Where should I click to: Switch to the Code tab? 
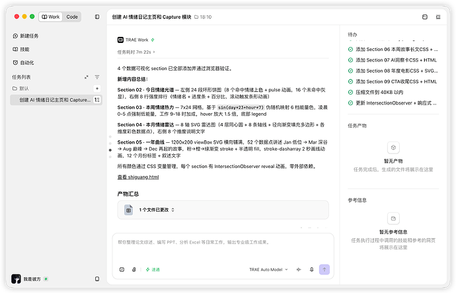coord(72,17)
